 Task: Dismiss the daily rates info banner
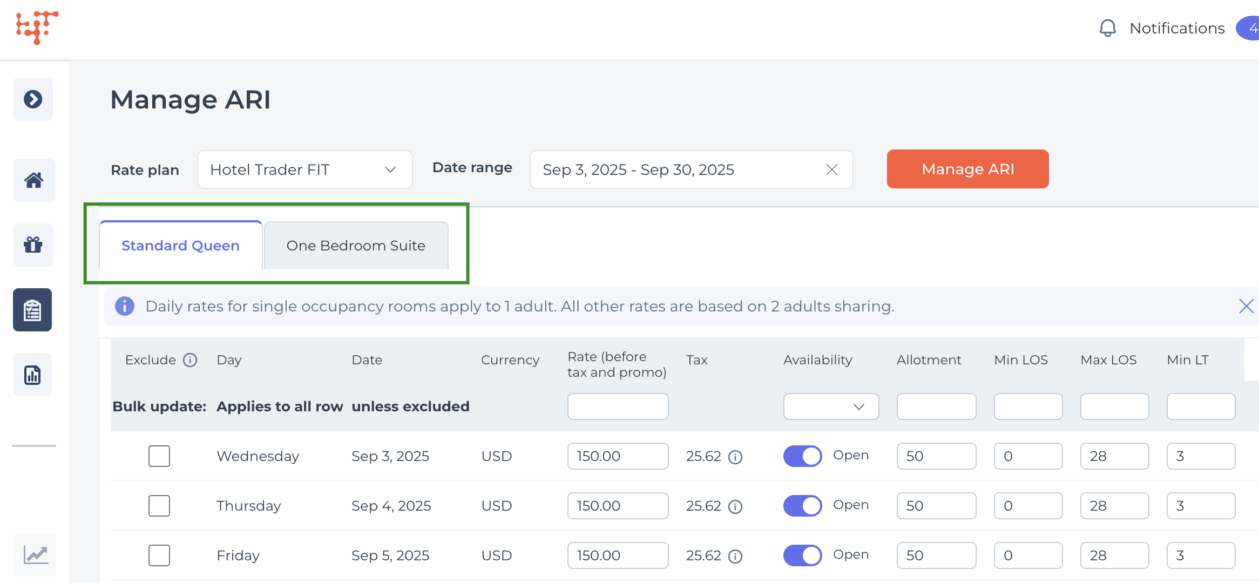(1246, 306)
